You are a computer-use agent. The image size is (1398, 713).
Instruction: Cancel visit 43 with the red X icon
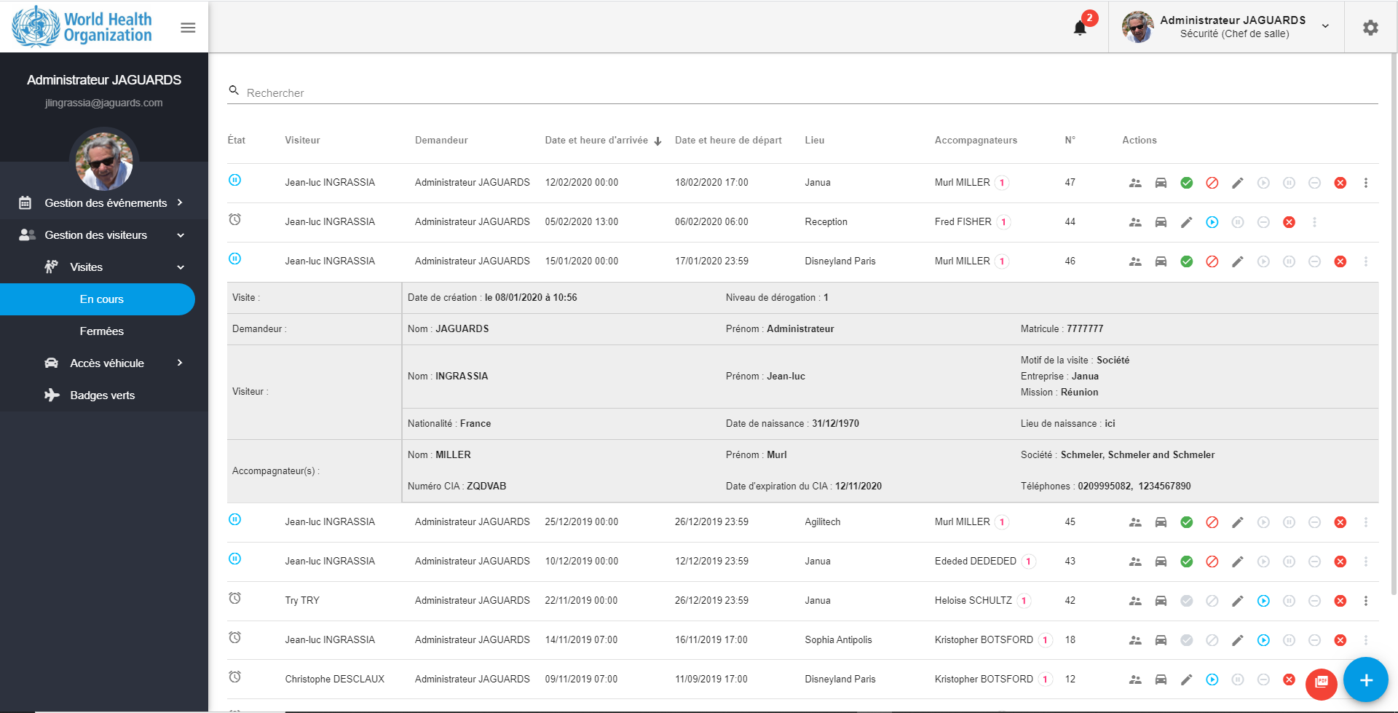pos(1340,562)
